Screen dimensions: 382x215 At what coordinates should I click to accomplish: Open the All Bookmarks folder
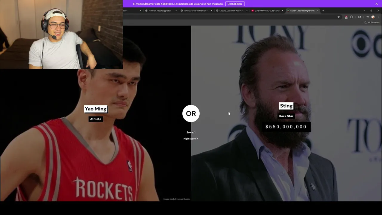372,22
